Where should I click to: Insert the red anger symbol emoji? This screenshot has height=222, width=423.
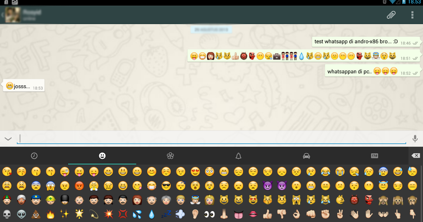pyautogui.click(x=122, y=214)
